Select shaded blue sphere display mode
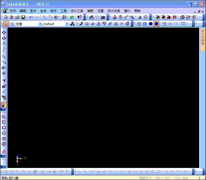Screen dimensions: 206x180 click(x=151, y=24)
